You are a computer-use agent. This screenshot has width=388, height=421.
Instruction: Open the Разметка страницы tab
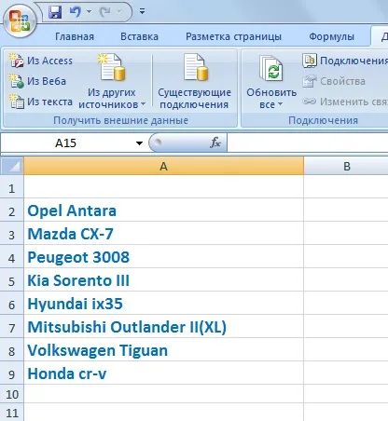click(233, 36)
